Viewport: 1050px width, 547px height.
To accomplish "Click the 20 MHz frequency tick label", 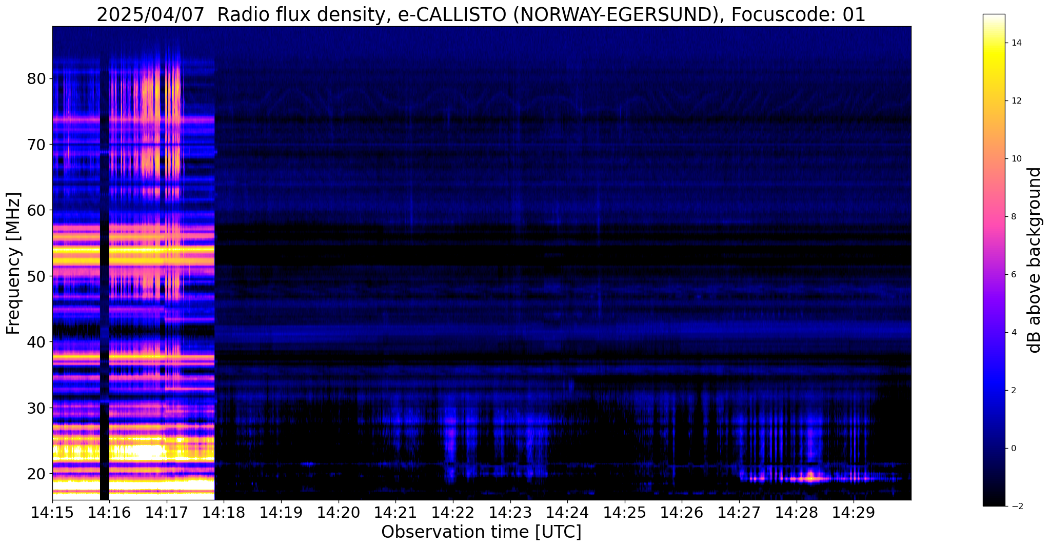I will [36, 473].
